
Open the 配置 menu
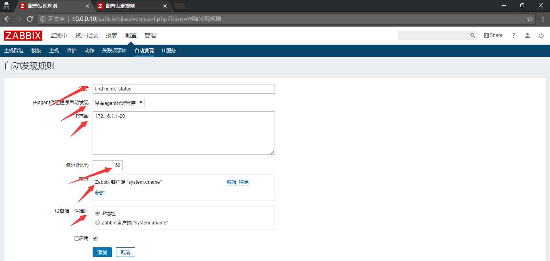131,35
